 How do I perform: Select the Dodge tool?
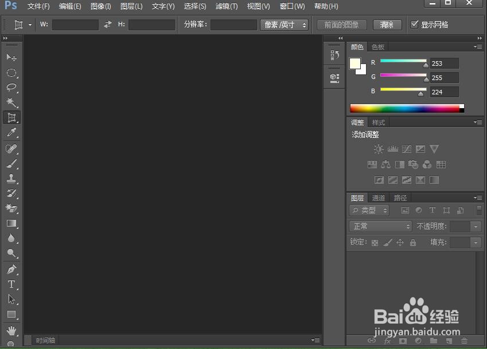pyautogui.click(x=11, y=253)
